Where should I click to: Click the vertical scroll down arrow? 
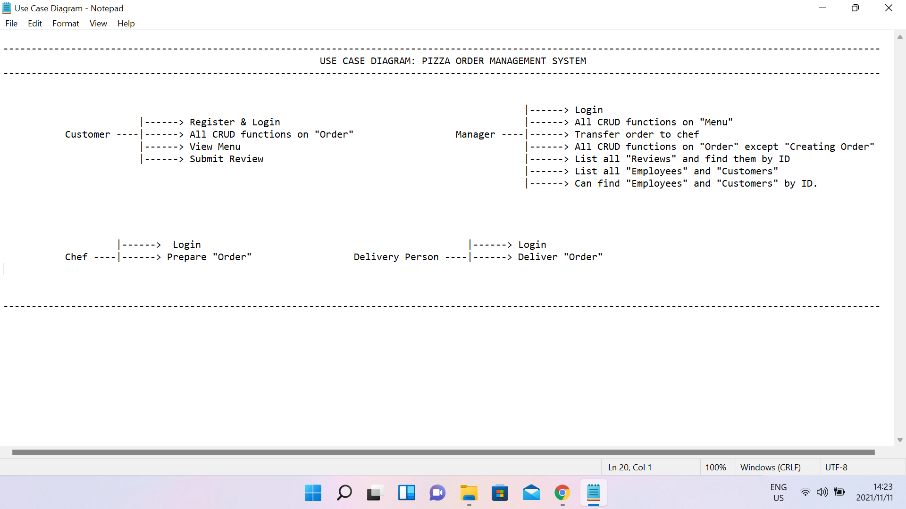click(x=900, y=440)
